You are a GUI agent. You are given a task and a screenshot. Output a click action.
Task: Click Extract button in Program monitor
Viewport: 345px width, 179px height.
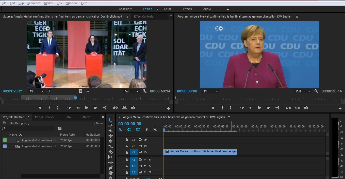pos(297,108)
